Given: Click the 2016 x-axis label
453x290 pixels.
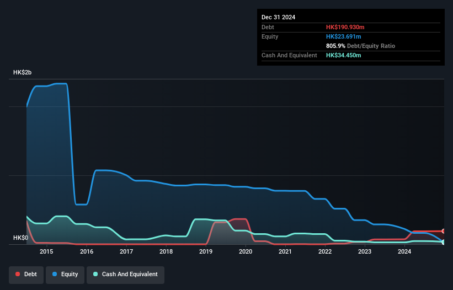Looking at the screenshot, I should pyautogui.click(x=87, y=251).
